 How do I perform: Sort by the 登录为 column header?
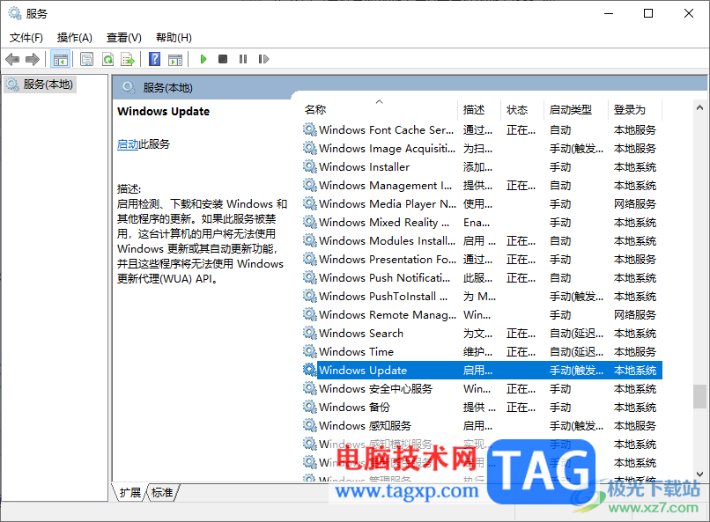(635, 109)
